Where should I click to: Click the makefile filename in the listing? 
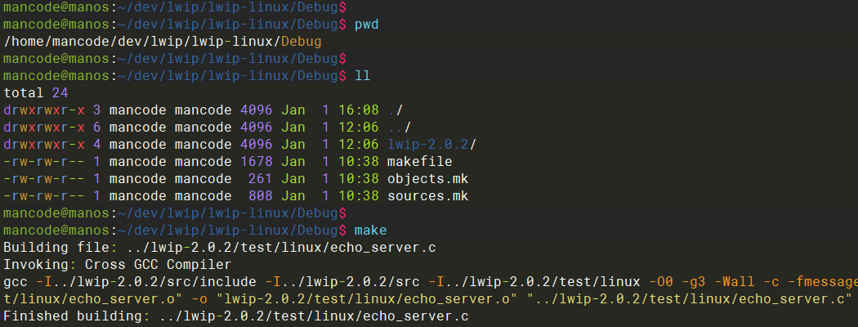pyautogui.click(x=419, y=162)
